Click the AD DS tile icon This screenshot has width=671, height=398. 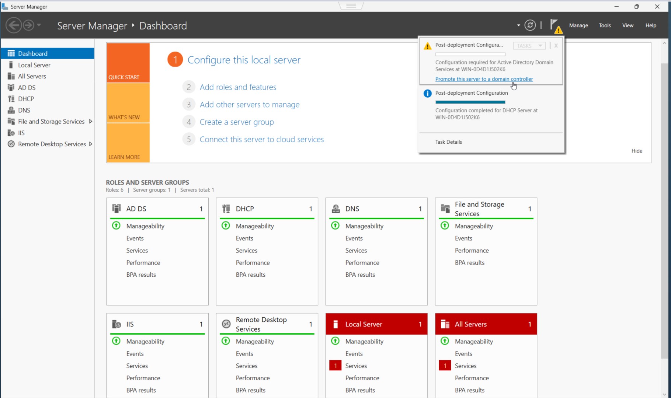pos(117,209)
